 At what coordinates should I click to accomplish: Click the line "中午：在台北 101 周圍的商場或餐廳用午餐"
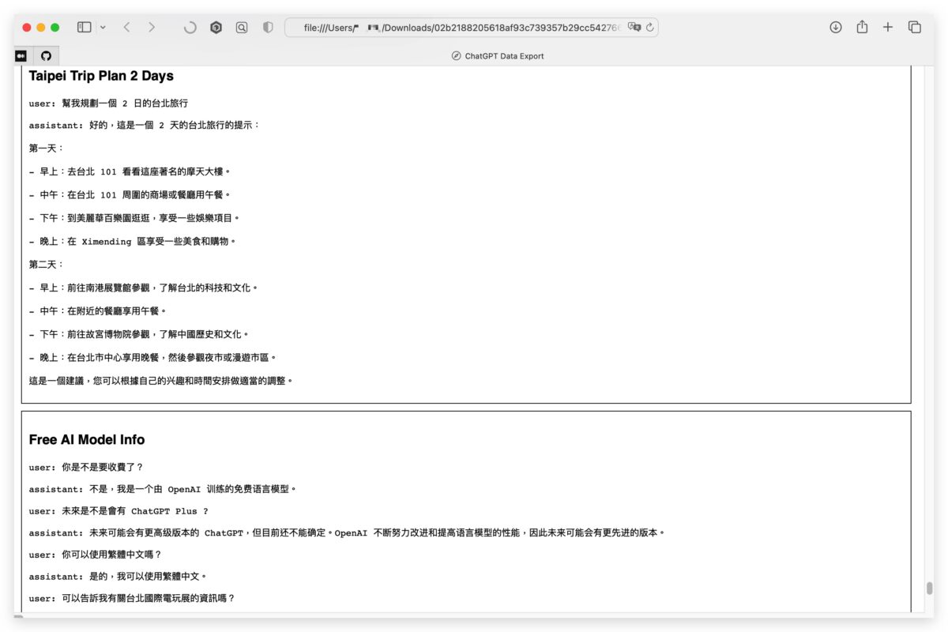click(x=130, y=194)
